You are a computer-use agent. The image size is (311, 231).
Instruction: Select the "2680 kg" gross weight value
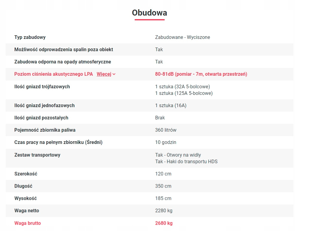click(x=164, y=223)
